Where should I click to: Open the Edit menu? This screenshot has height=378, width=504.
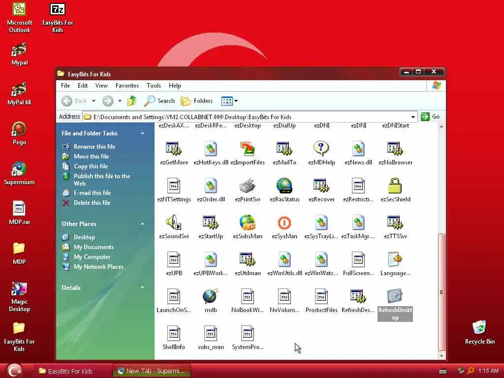pos(83,86)
